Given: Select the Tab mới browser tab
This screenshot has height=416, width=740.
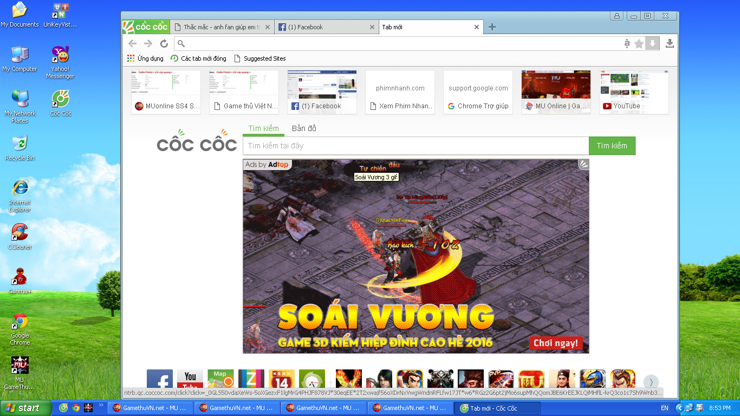Looking at the screenshot, I should click(430, 27).
